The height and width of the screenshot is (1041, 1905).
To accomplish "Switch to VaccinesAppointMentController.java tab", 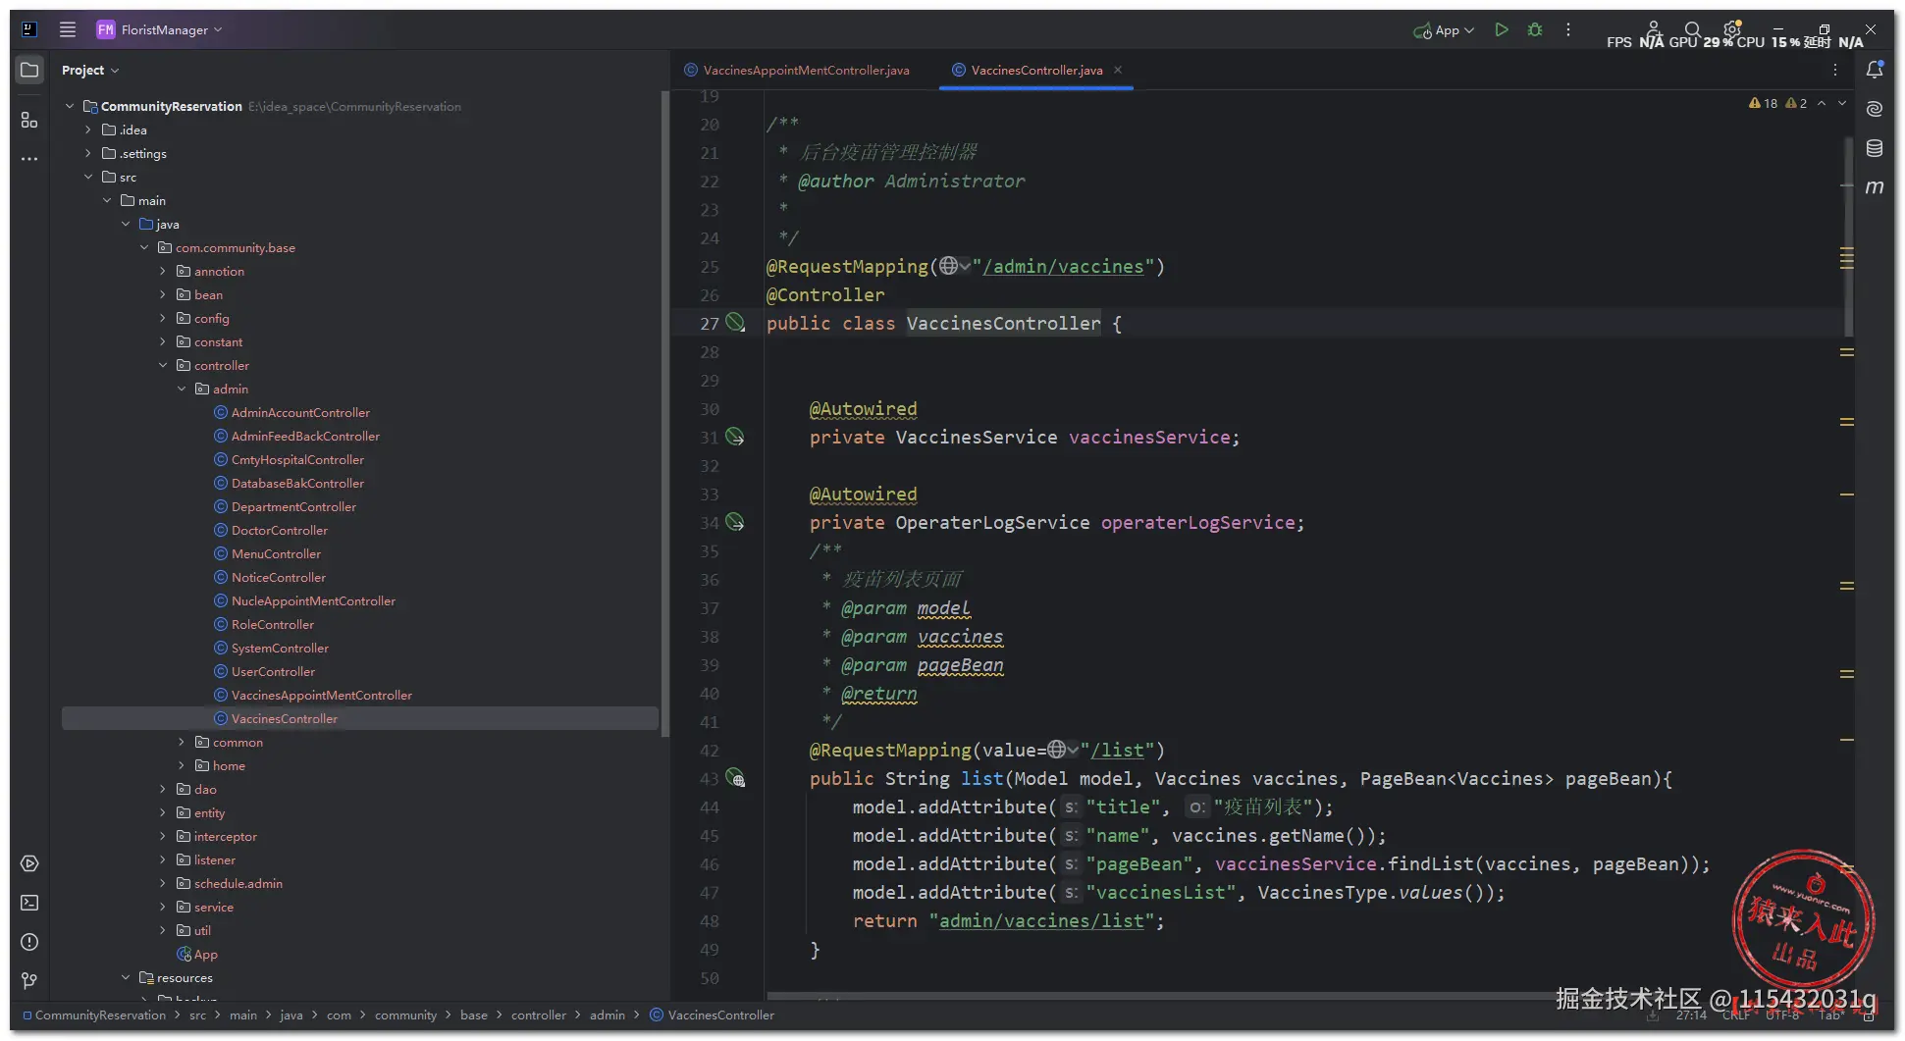I will tap(797, 70).
